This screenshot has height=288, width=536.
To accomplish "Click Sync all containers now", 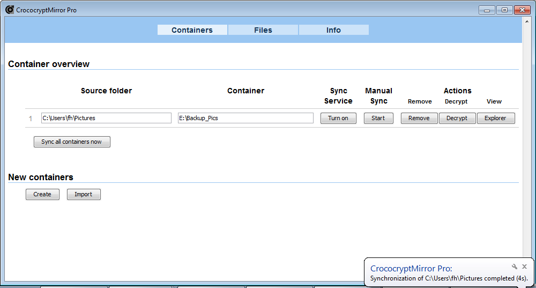I will tap(72, 142).
